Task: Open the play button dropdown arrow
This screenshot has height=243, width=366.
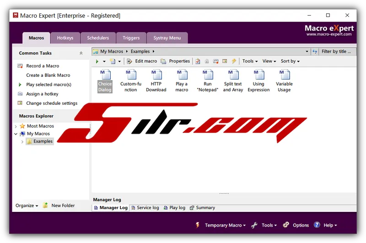Action: (x=104, y=61)
